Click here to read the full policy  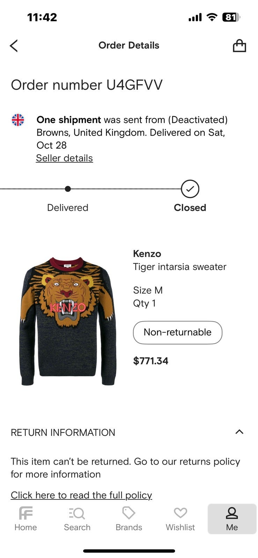click(x=81, y=495)
